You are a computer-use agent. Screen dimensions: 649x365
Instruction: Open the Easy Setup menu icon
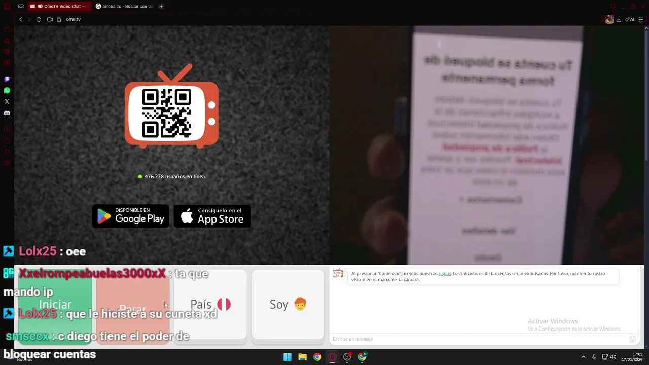coord(641,19)
